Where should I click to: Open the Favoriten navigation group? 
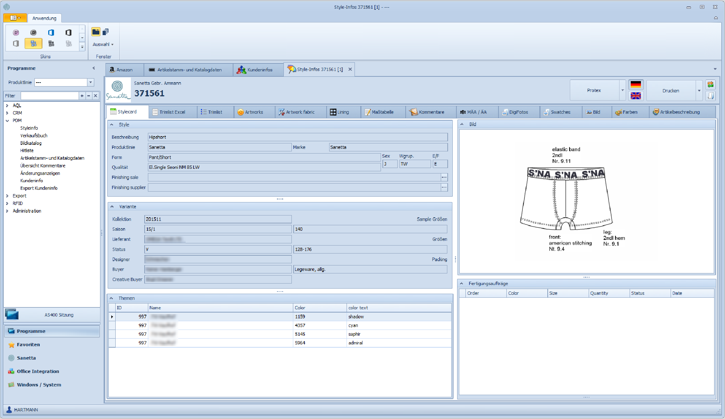tap(52, 344)
